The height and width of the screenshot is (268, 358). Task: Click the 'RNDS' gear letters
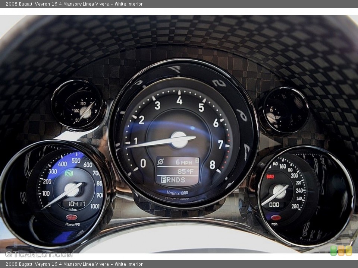point(176,180)
